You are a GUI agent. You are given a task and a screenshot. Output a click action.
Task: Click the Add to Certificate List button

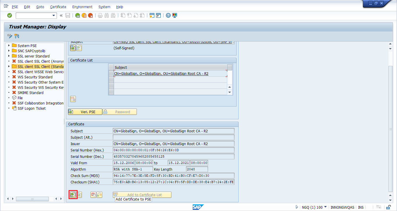(142, 195)
